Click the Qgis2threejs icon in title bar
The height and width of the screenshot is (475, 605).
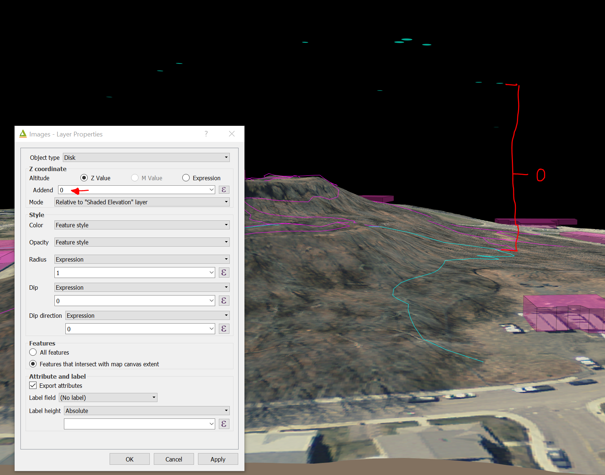click(23, 134)
